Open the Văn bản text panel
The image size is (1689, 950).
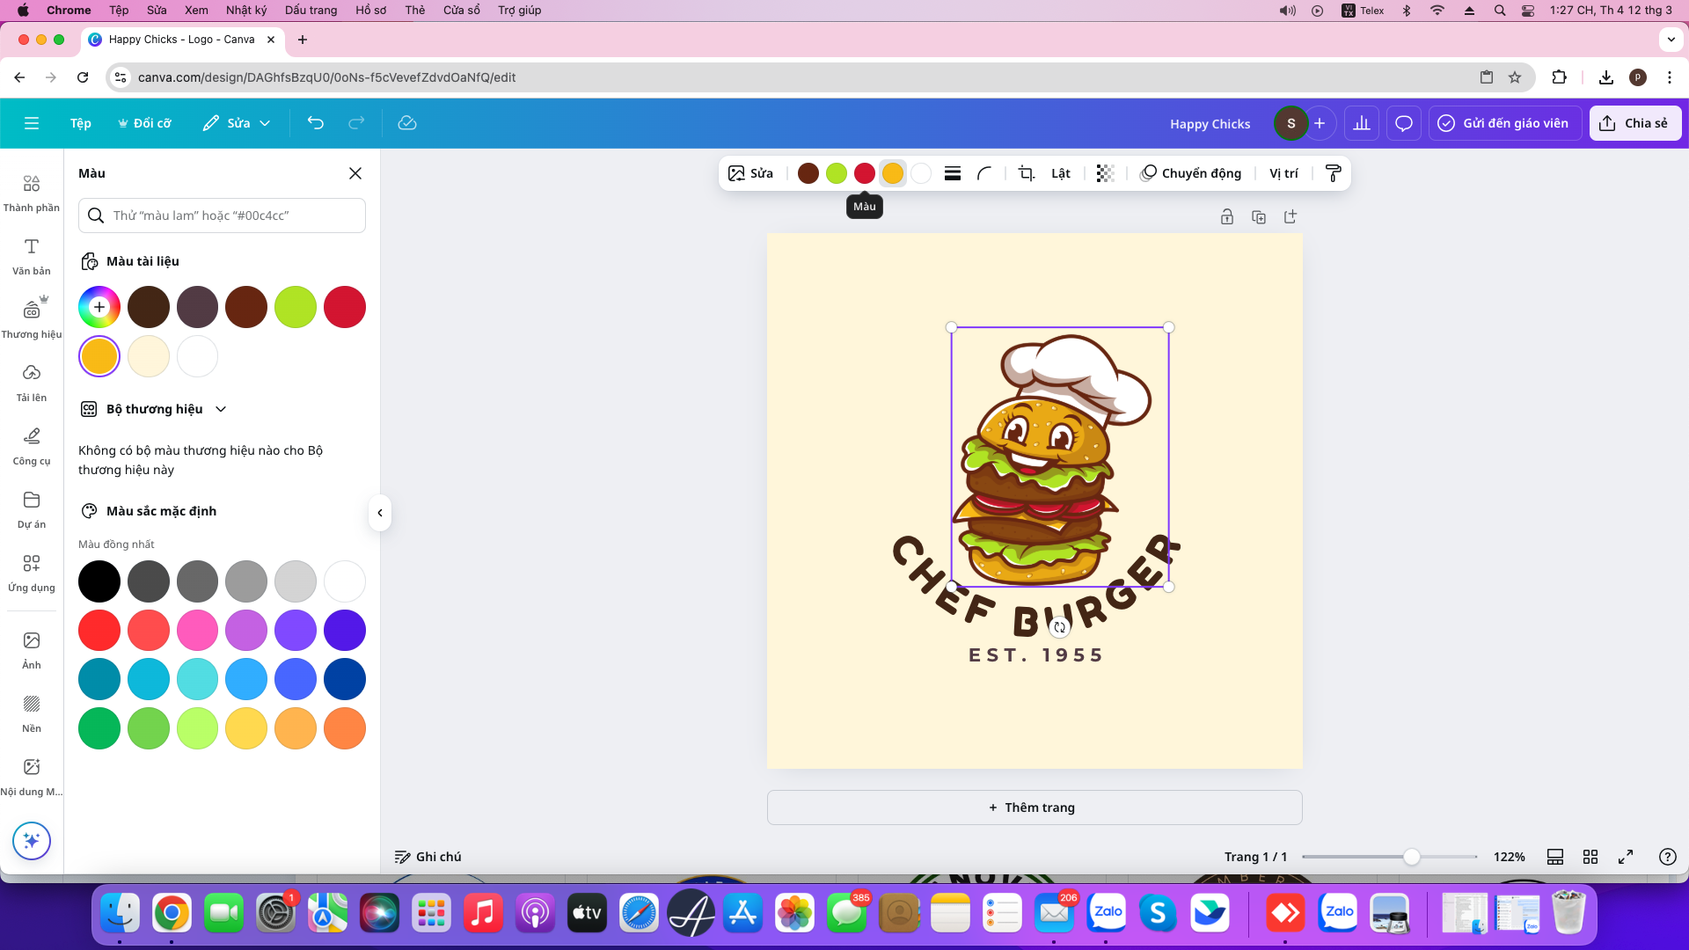[32, 256]
